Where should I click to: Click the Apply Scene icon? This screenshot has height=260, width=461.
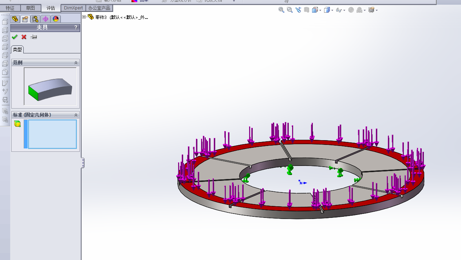coord(359,10)
